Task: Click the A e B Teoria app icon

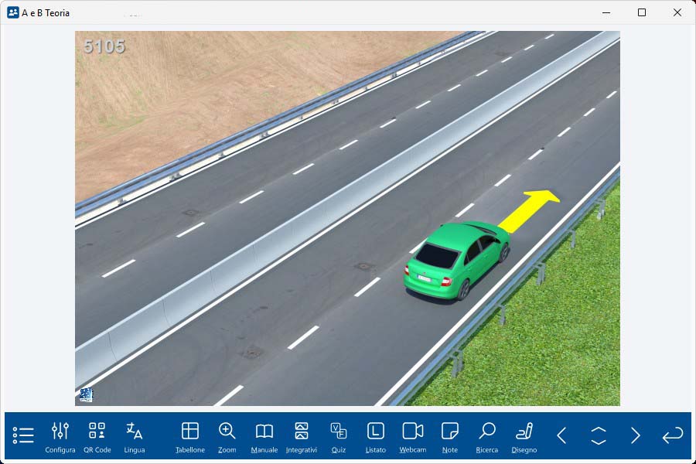Action: 13,12
